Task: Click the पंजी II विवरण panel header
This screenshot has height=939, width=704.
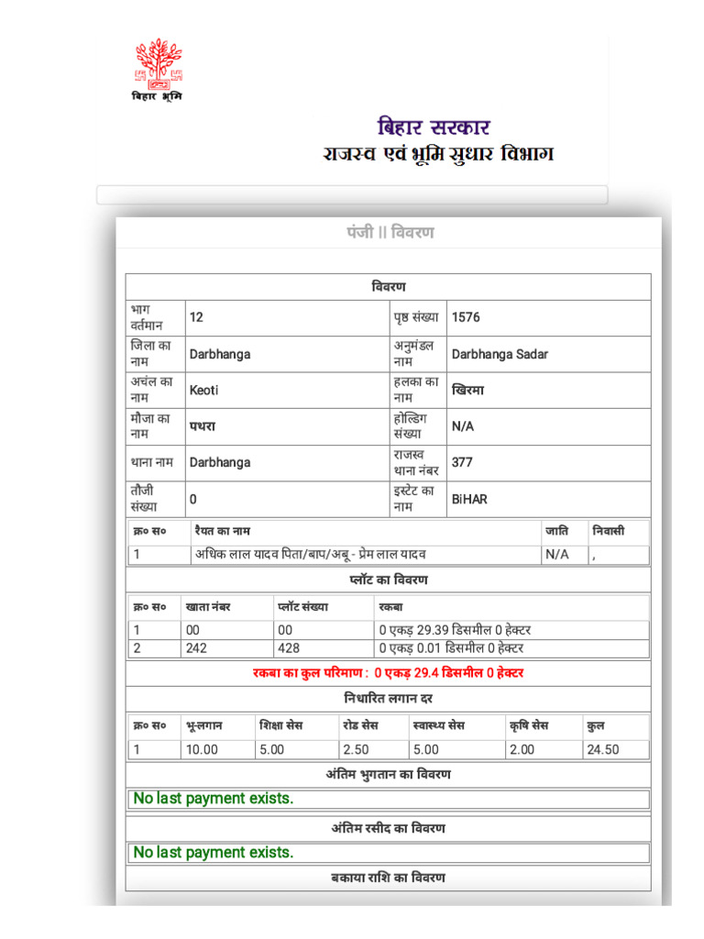Action: click(x=390, y=232)
